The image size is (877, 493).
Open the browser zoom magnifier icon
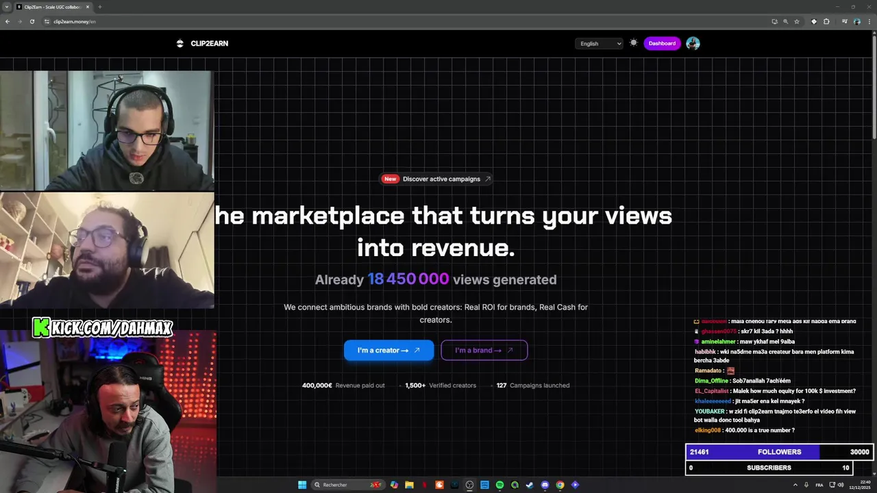click(x=785, y=21)
